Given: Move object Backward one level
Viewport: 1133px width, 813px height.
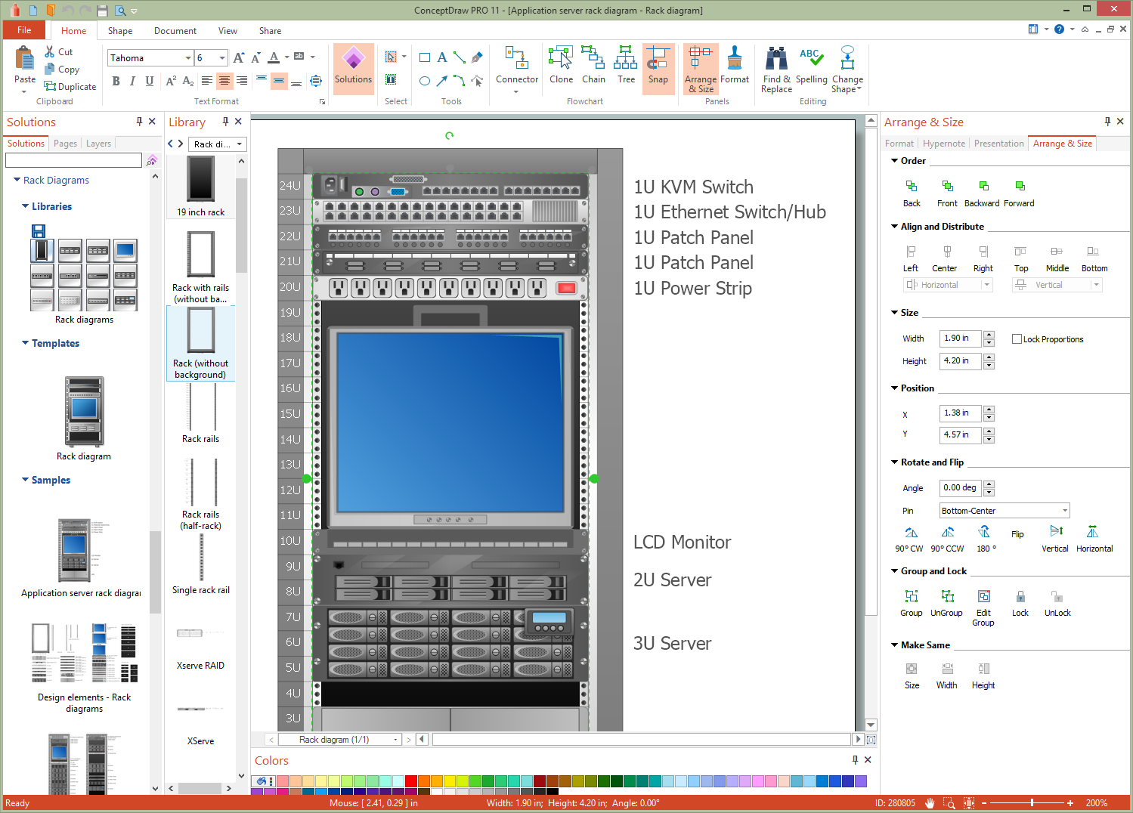Looking at the screenshot, I should [x=982, y=193].
